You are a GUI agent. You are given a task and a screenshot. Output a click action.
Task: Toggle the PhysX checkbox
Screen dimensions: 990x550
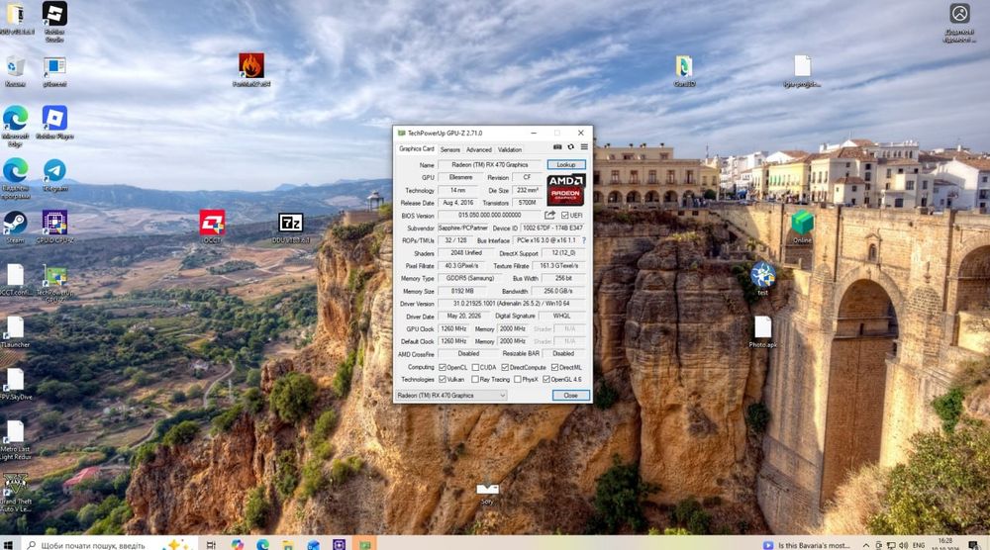(518, 379)
